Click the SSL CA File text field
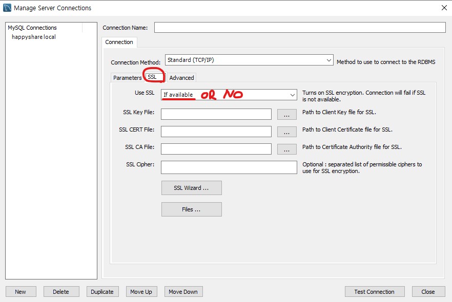The width and height of the screenshot is (452, 302). coord(216,149)
